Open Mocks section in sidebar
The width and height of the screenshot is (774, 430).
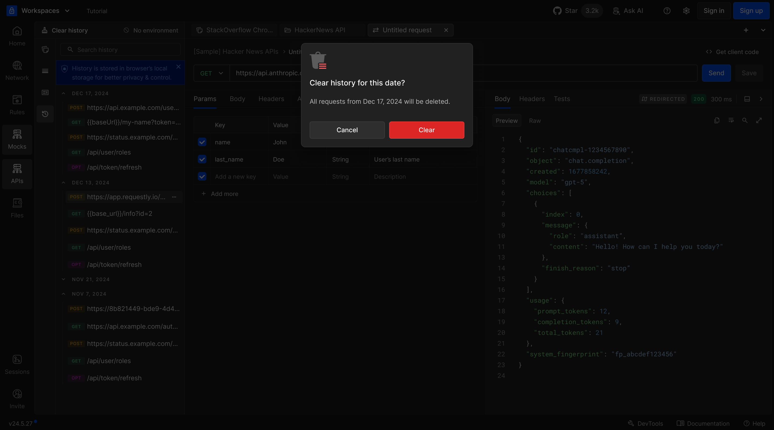tap(17, 139)
